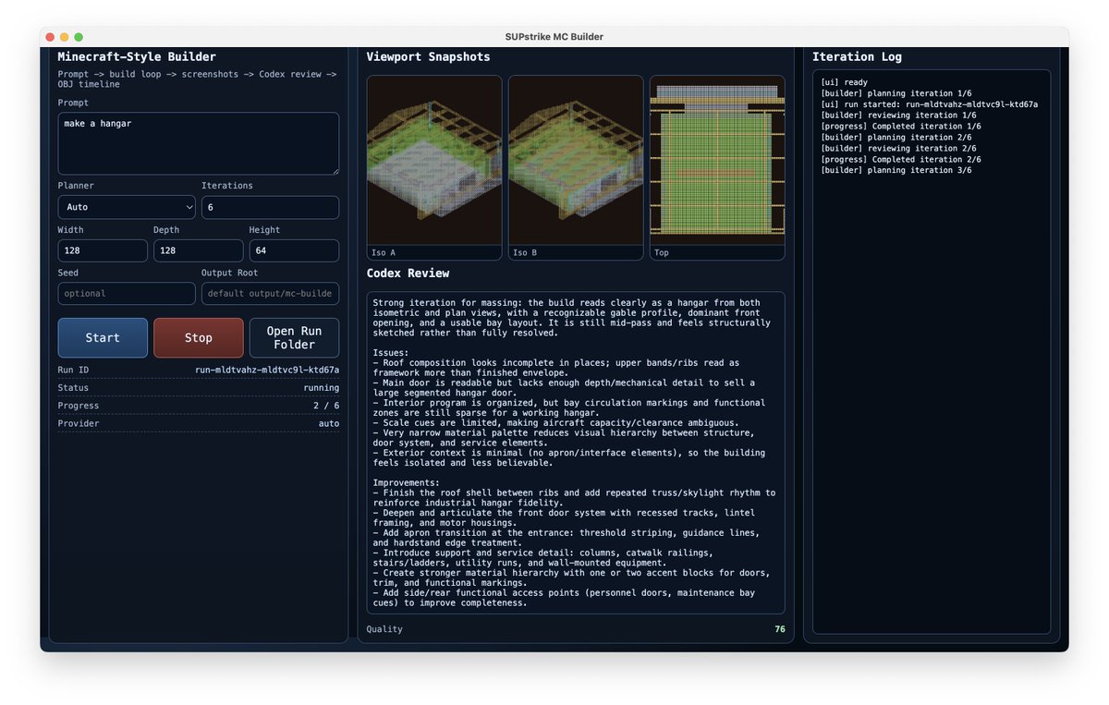Click the '[ui] run started' log line
Viewport: 1109px width, 705px height.
point(929,104)
